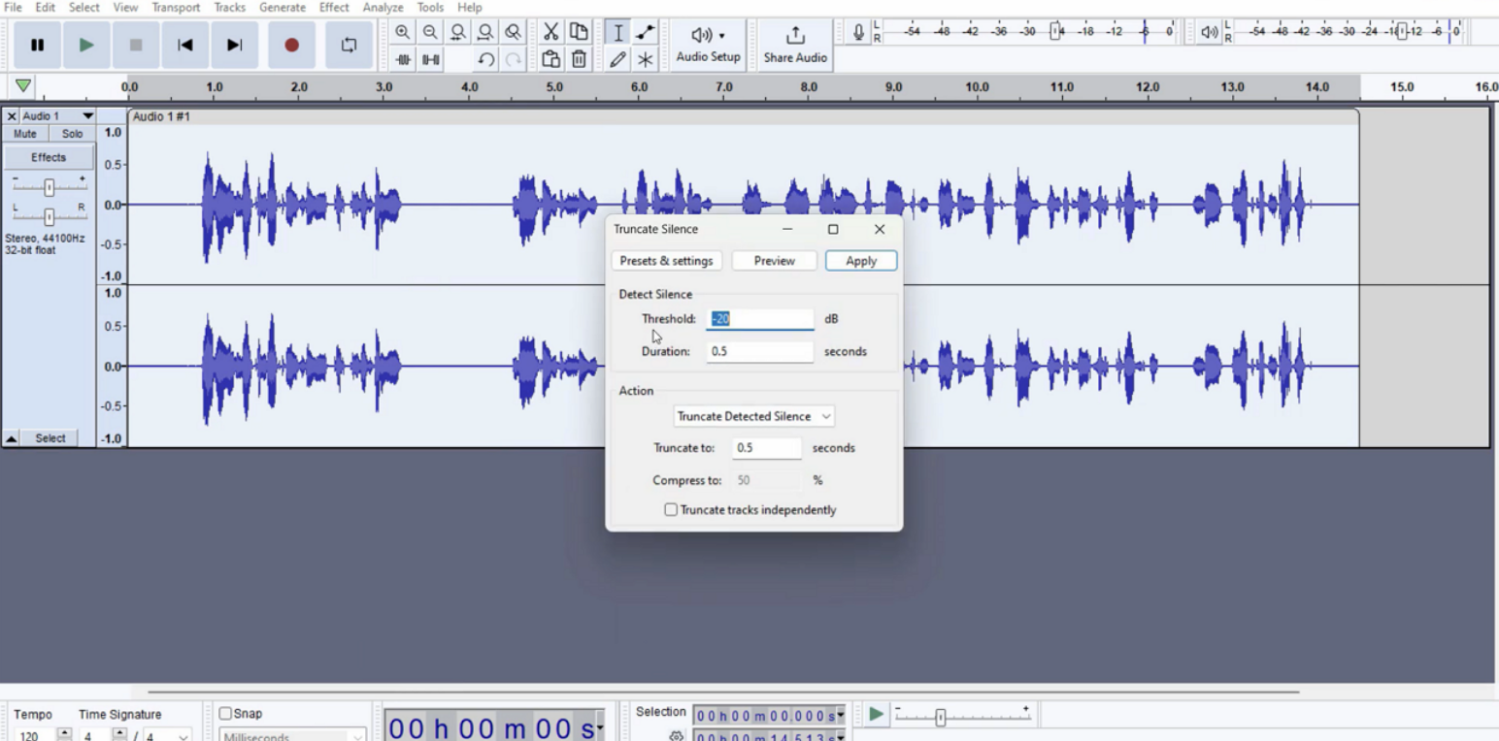Delete selection with the trash icon
The width and height of the screenshot is (1499, 741).
pyautogui.click(x=579, y=59)
